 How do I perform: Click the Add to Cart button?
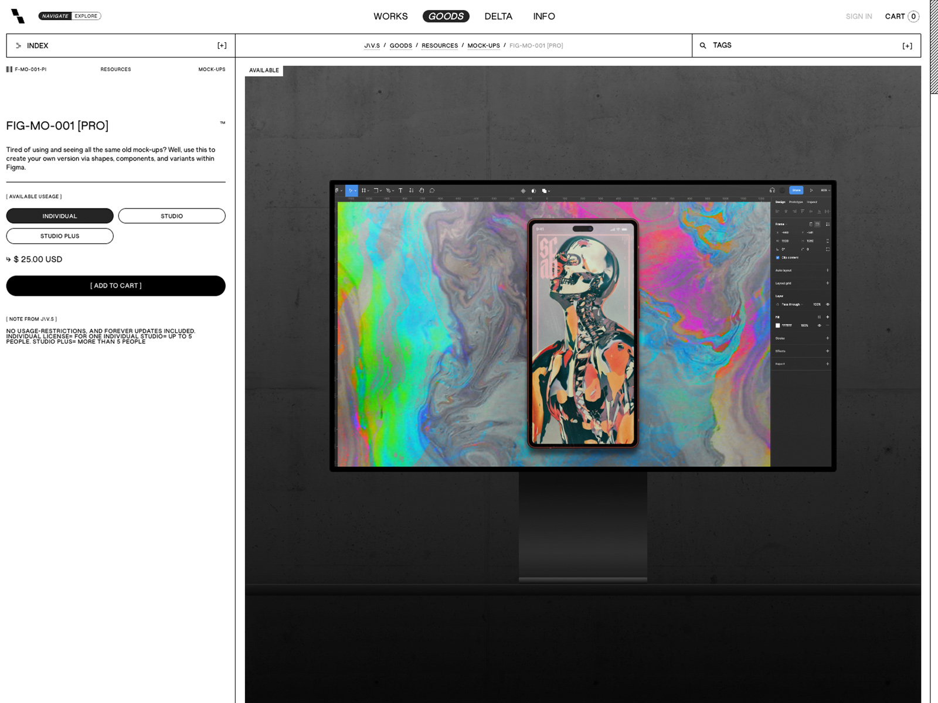click(115, 286)
